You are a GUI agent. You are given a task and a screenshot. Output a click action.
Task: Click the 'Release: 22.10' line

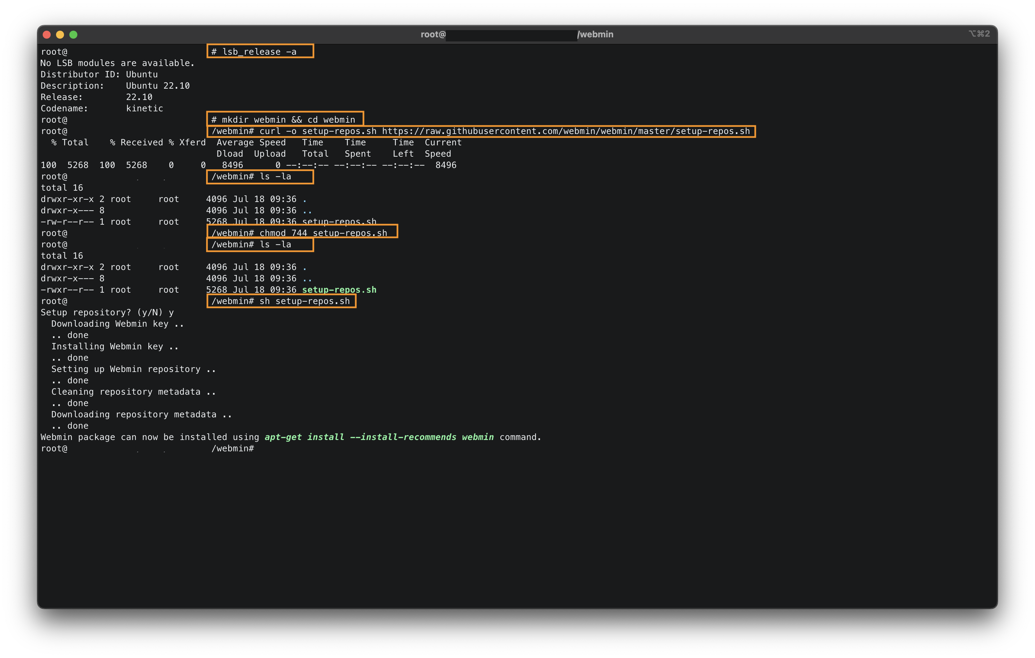pos(96,97)
